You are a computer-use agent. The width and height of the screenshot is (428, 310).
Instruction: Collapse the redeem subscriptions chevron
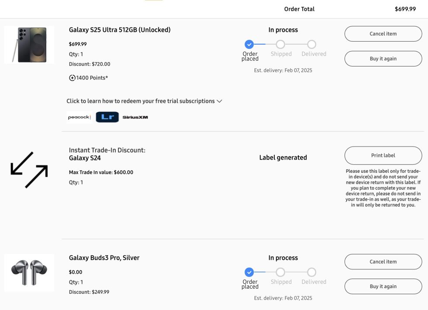219,101
